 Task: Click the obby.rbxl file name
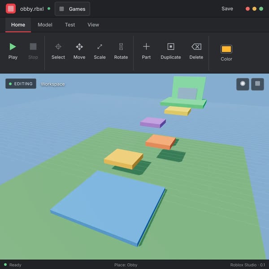(x=32, y=9)
